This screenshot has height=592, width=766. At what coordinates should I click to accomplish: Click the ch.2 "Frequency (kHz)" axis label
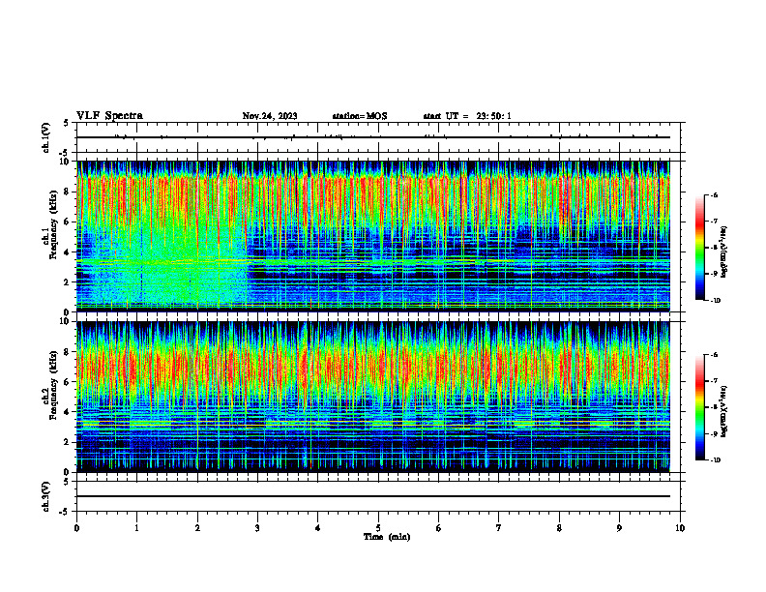pyautogui.click(x=53, y=385)
